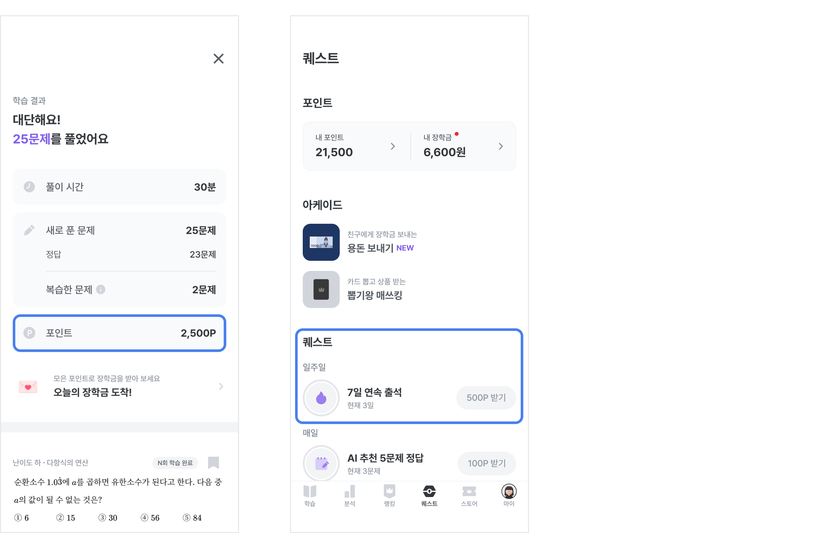Switch to the 랭킹 tab
This screenshot has width=819, height=533.
coord(390,496)
